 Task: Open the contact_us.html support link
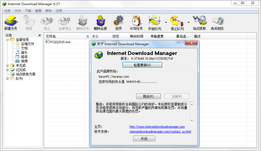[x=160, y=131]
